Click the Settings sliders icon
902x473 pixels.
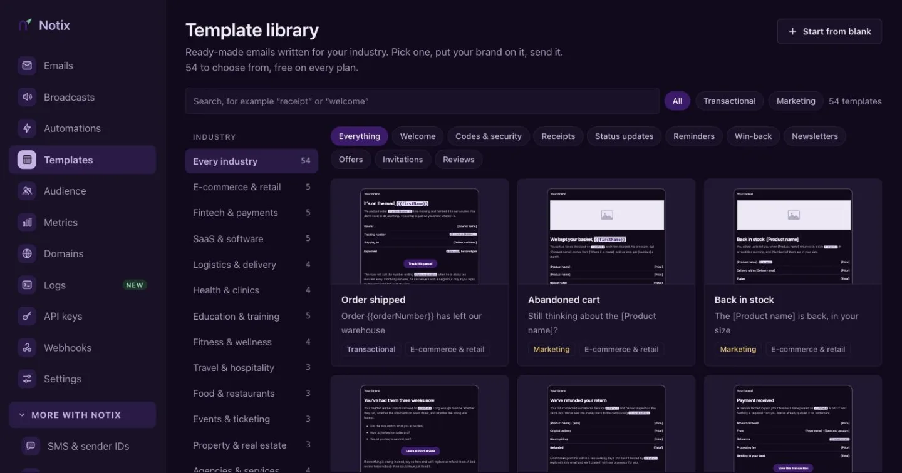pyautogui.click(x=27, y=379)
